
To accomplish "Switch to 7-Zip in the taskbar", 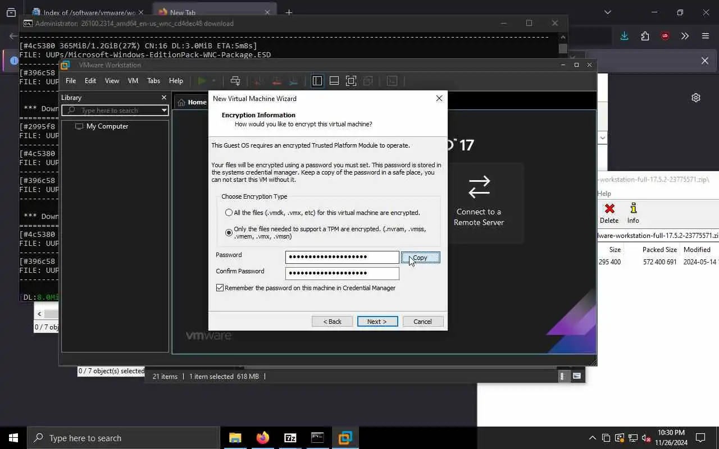I will 290,438.
